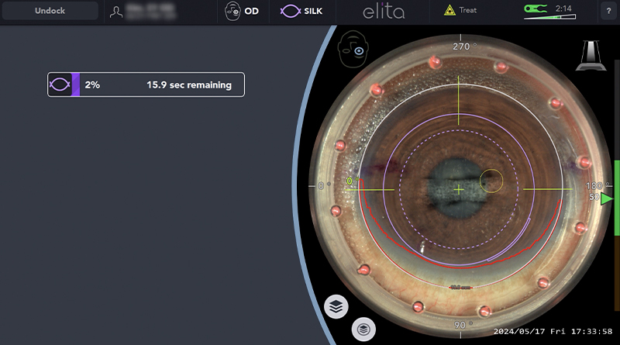Click the yellow center crosshair on pupil

point(459,190)
